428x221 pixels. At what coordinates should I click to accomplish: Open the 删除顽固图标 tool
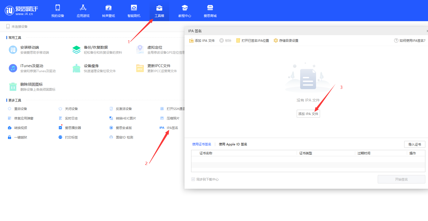[32, 87]
